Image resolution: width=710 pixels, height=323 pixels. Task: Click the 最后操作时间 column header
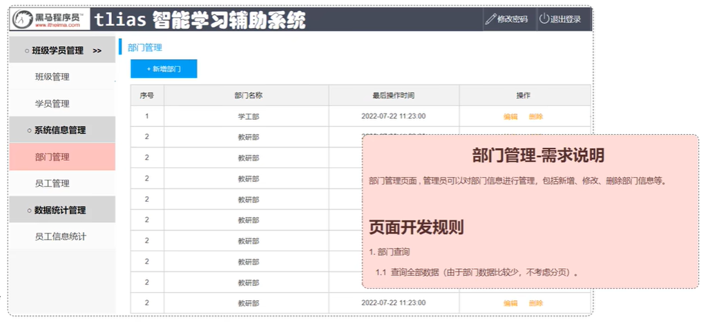(x=394, y=95)
